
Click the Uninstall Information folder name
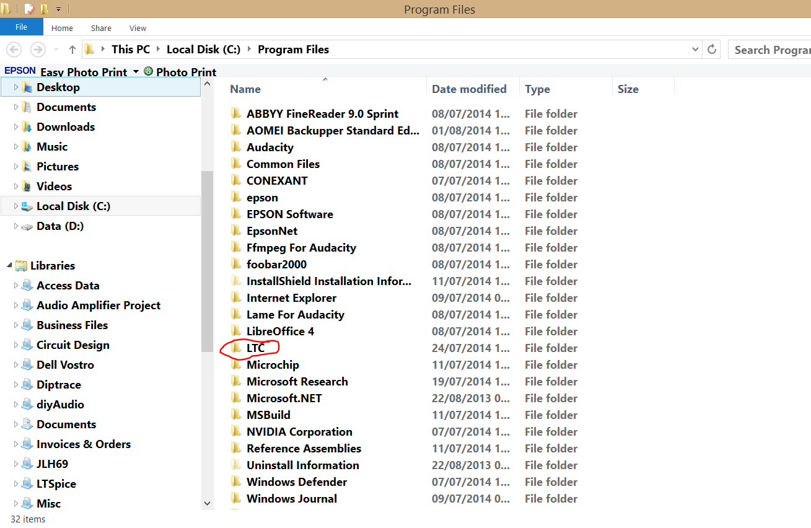point(303,465)
